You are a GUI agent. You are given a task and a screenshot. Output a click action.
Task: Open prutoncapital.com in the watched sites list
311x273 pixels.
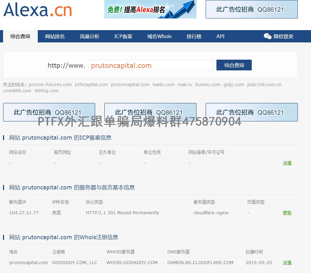(130, 85)
